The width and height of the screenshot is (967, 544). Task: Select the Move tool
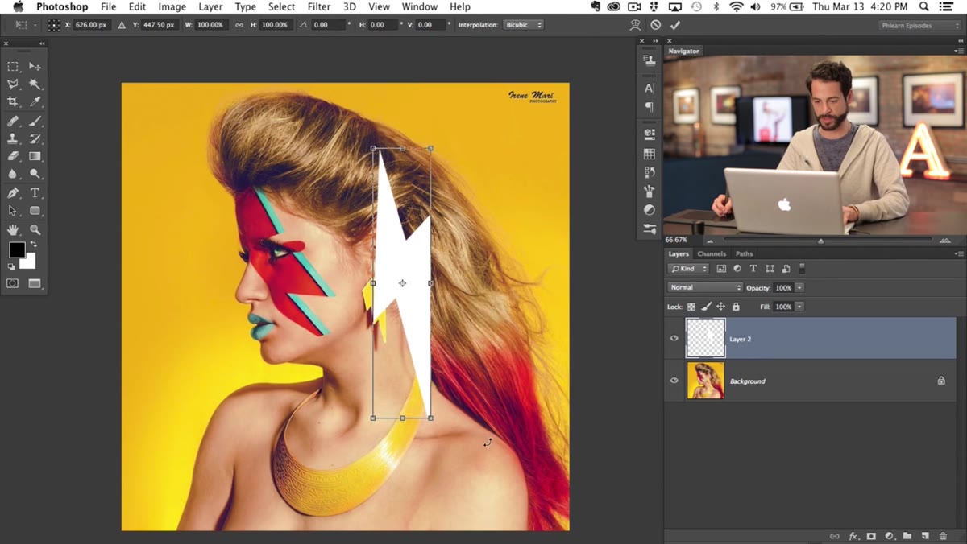(x=35, y=67)
